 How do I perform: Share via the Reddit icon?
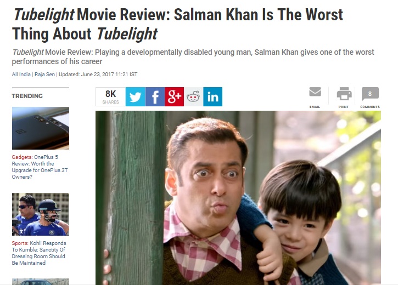[193, 97]
